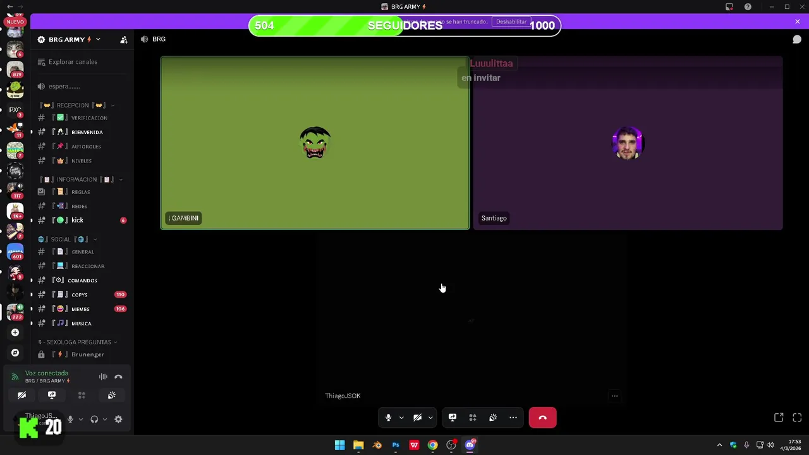809x455 pixels.
Task: Show hidden system tray icons
Action: coord(719,445)
